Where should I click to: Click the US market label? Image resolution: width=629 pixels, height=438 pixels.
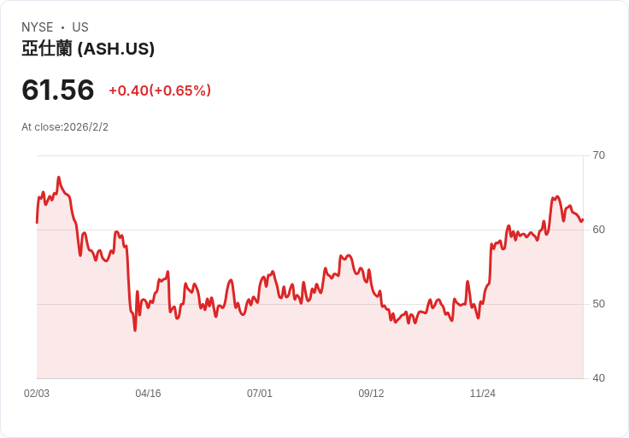coord(80,27)
